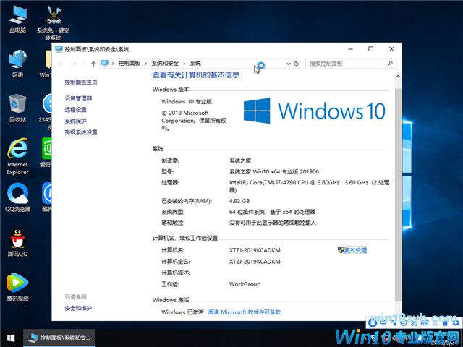The width and height of the screenshot is (463, 347).
Task: Click the Windows 10 logo image
Action: pyautogui.click(x=315, y=111)
